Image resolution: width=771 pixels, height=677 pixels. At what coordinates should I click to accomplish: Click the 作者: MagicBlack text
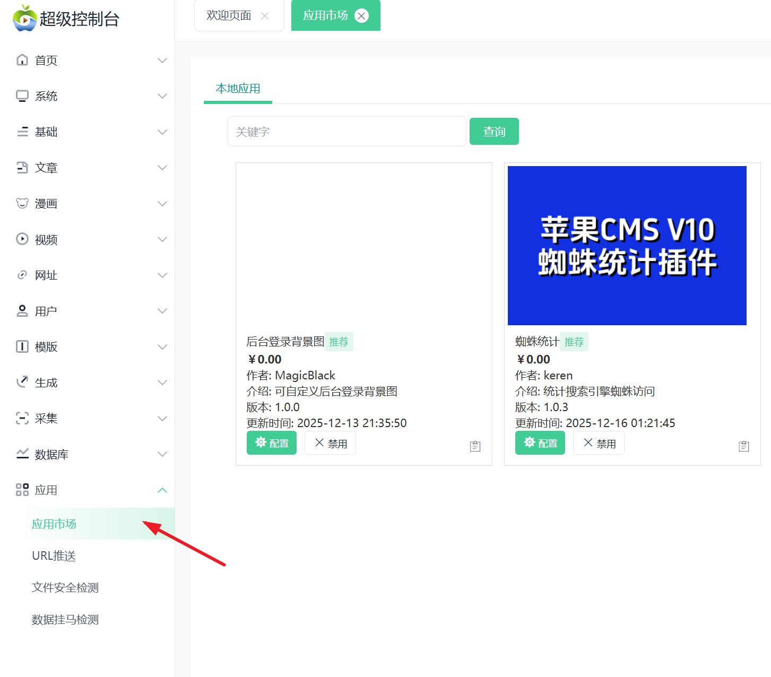291,376
